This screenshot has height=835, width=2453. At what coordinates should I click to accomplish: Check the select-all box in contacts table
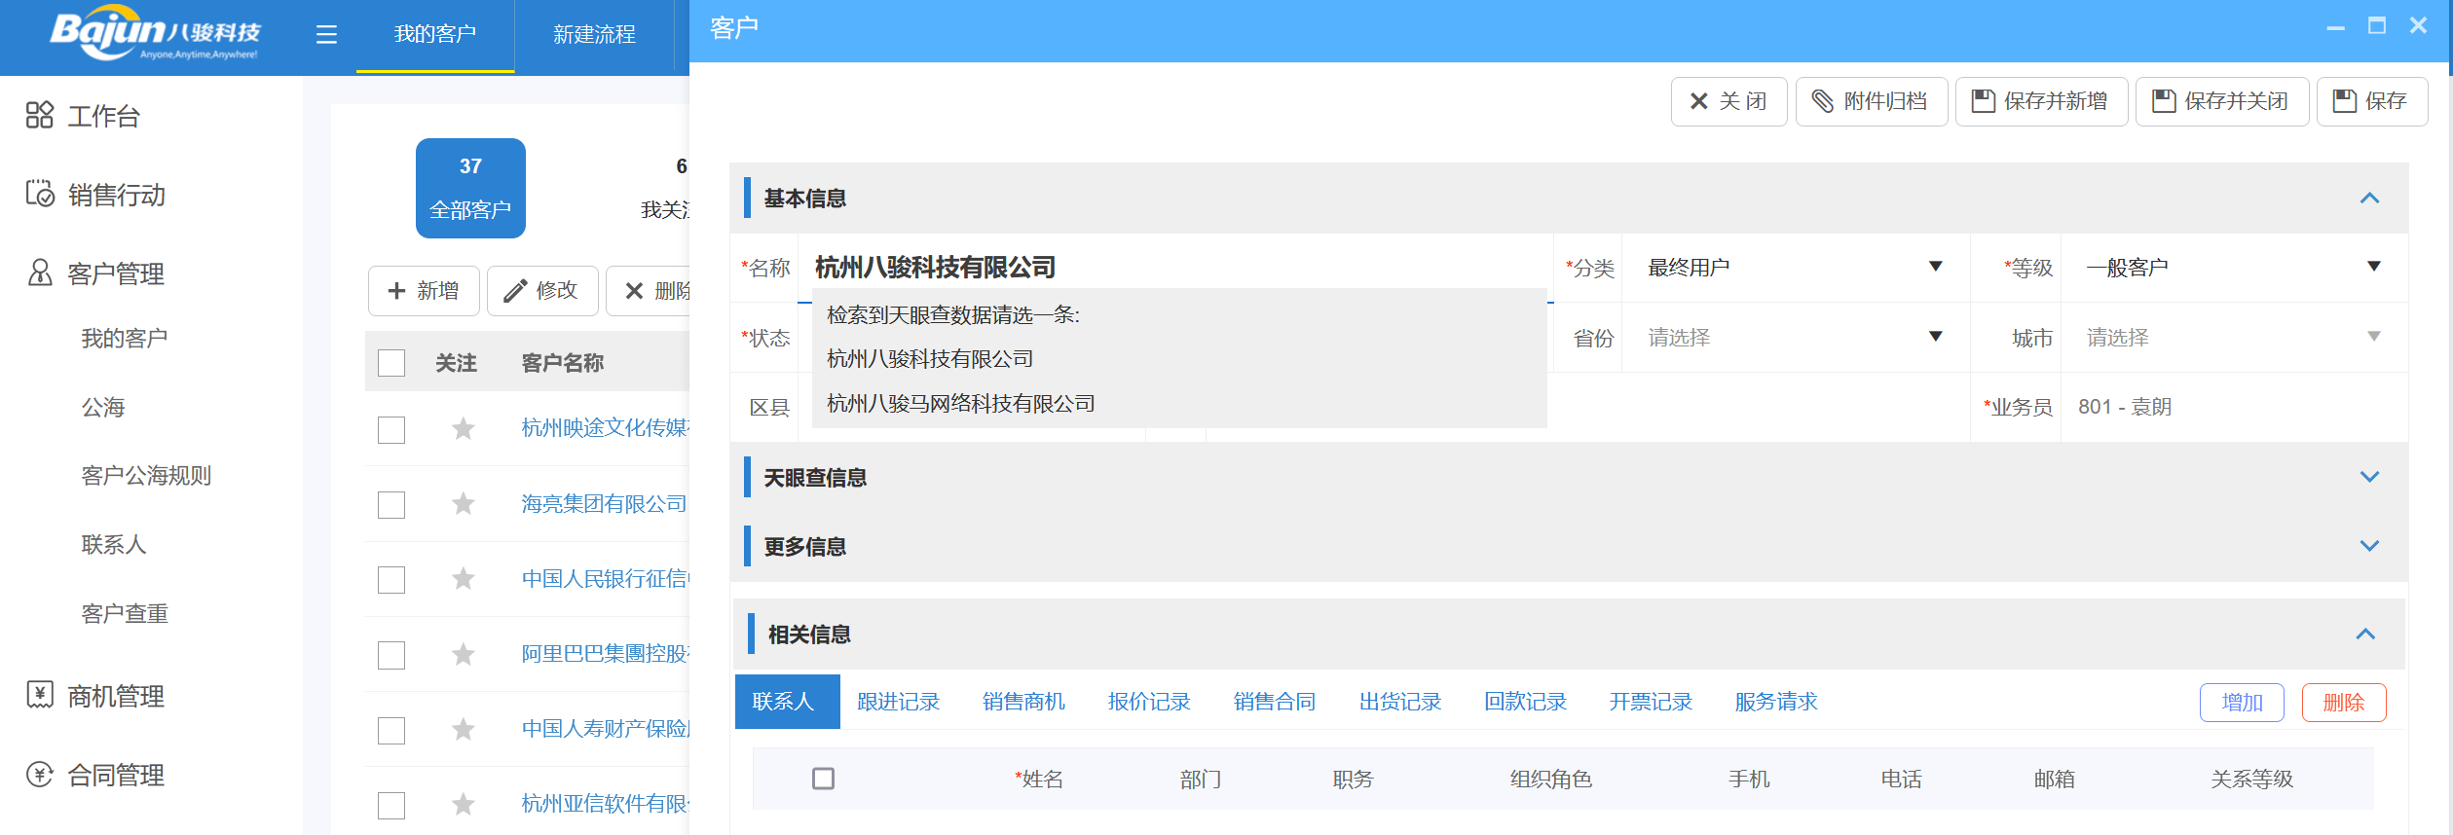pos(823,779)
